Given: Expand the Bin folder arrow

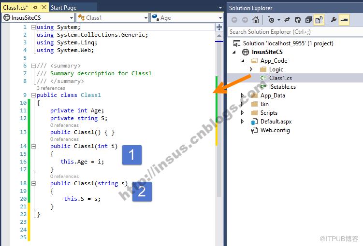Looking at the screenshot, I should (242, 104).
